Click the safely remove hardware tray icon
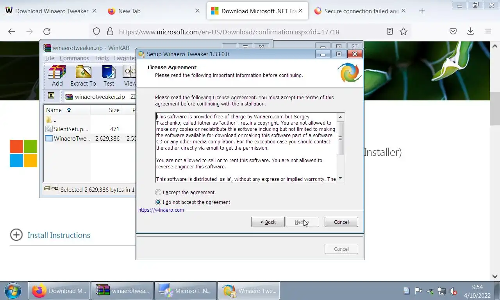The width and height of the screenshot is (500, 300). (430, 291)
